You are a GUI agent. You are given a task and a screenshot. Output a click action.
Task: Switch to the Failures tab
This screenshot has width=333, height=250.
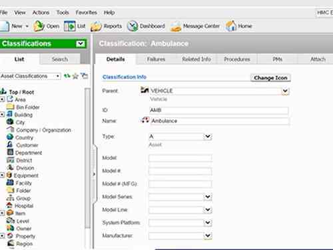[x=156, y=59]
